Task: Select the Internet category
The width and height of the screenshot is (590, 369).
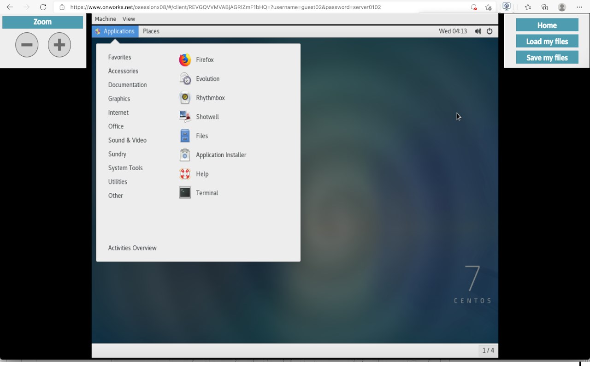Action: pos(118,113)
